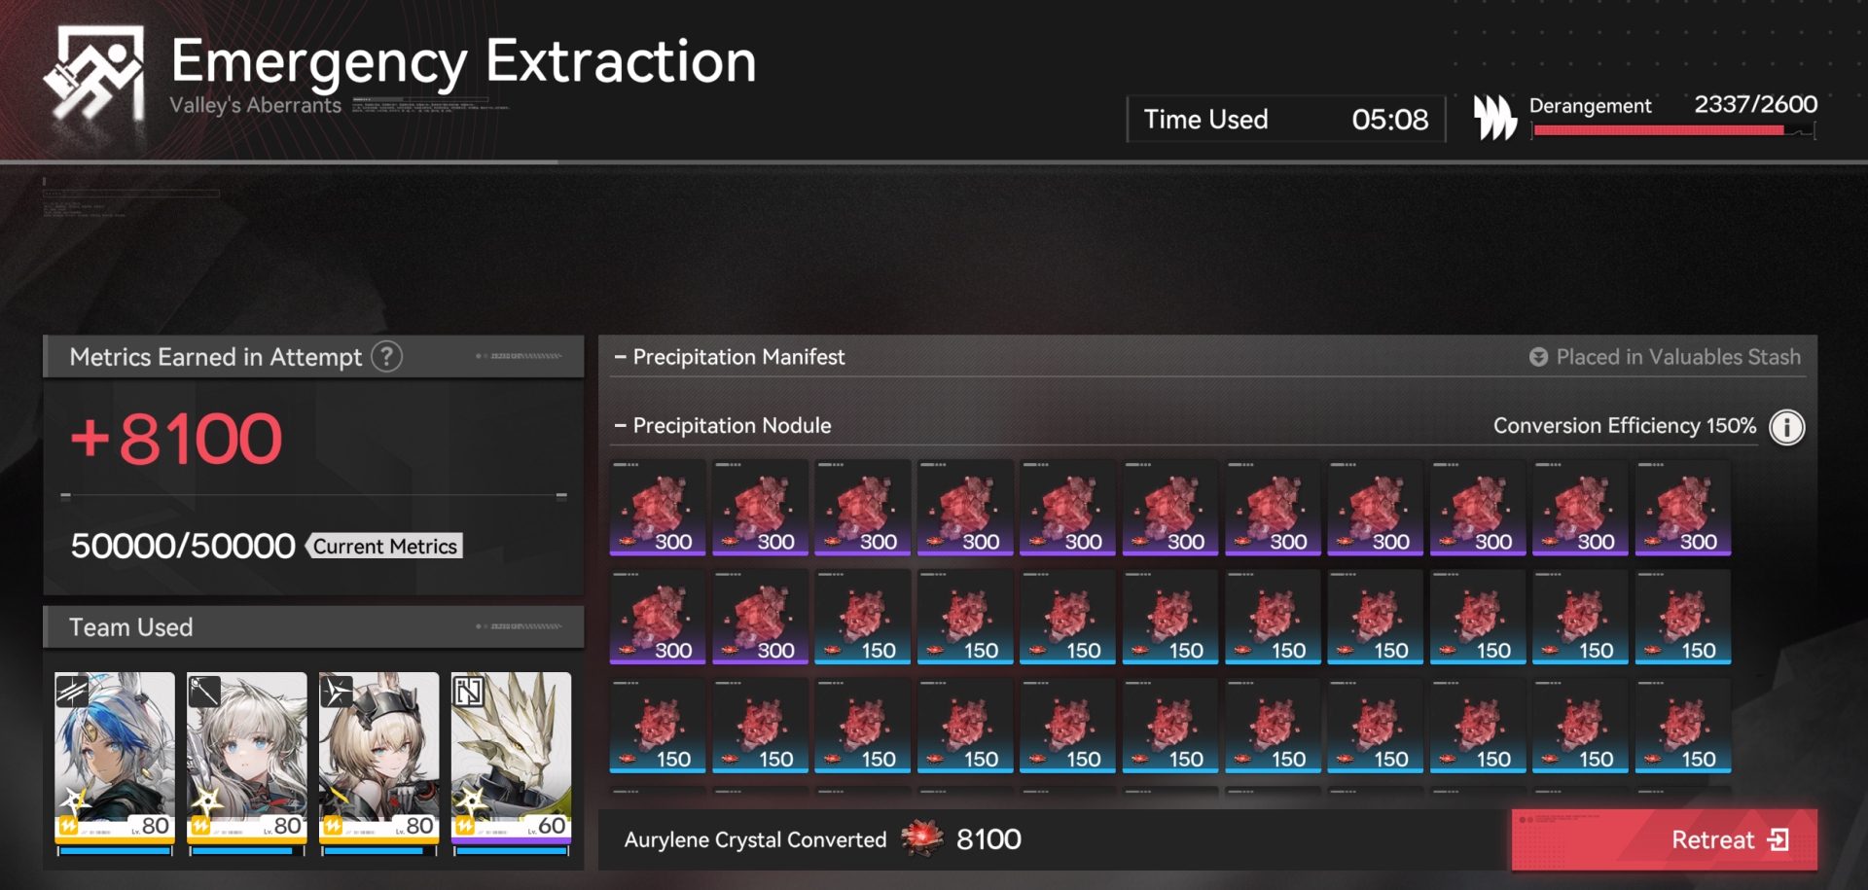Image resolution: width=1868 pixels, height=890 pixels.
Task: Click the class icon on the blue-haired operator card
Action: tap(72, 690)
